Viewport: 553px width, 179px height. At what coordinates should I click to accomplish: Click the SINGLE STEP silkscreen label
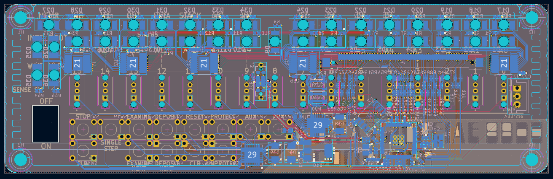(111, 145)
